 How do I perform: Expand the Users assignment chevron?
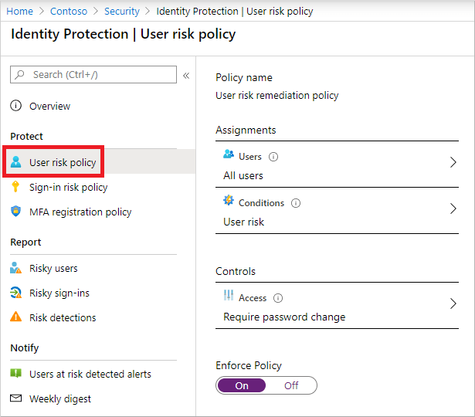tap(453, 163)
